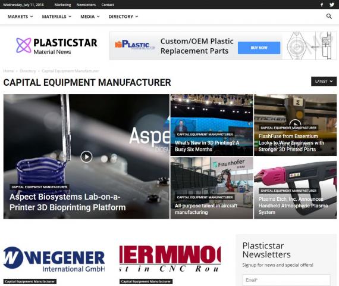Open the Latest sort dropdown
Screen dimensions: 339x286
click(x=324, y=81)
